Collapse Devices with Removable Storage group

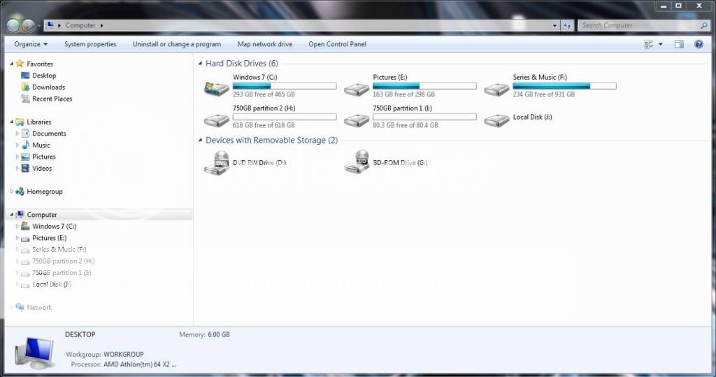200,141
